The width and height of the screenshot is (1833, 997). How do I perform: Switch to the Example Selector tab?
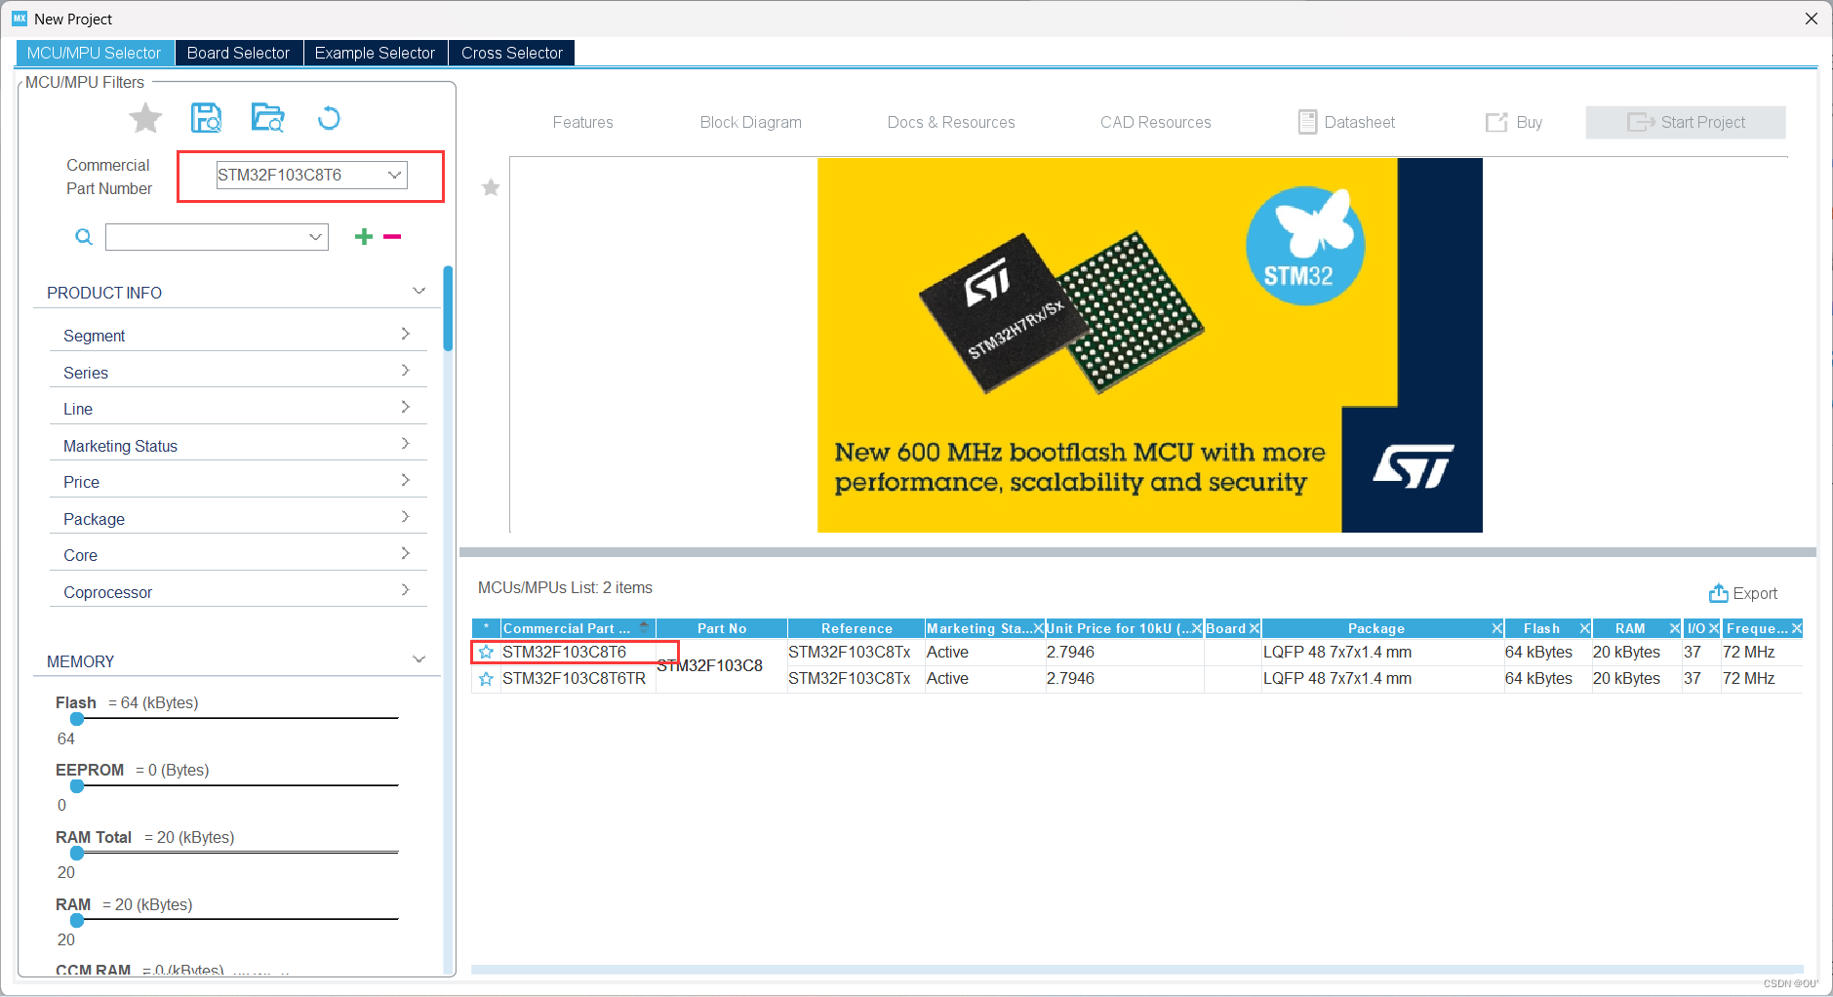(x=375, y=53)
